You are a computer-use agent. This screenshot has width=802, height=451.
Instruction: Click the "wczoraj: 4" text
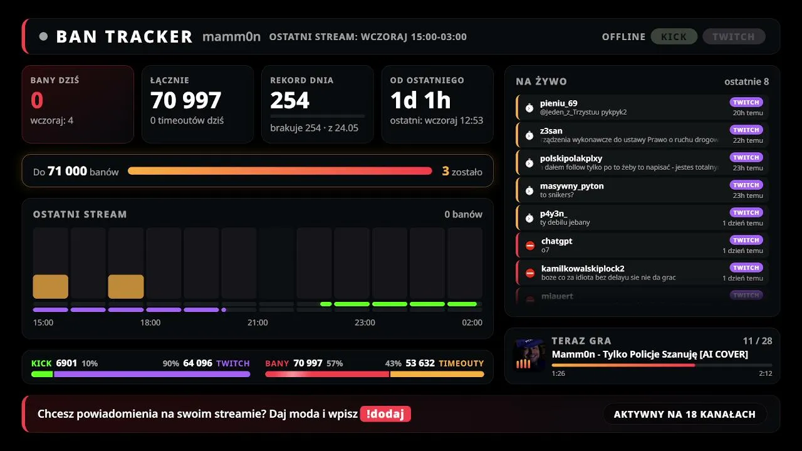pos(52,120)
